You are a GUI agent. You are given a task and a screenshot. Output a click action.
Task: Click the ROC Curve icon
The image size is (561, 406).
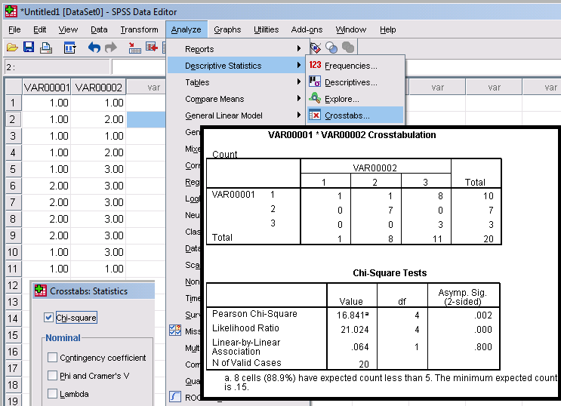coord(175,397)
